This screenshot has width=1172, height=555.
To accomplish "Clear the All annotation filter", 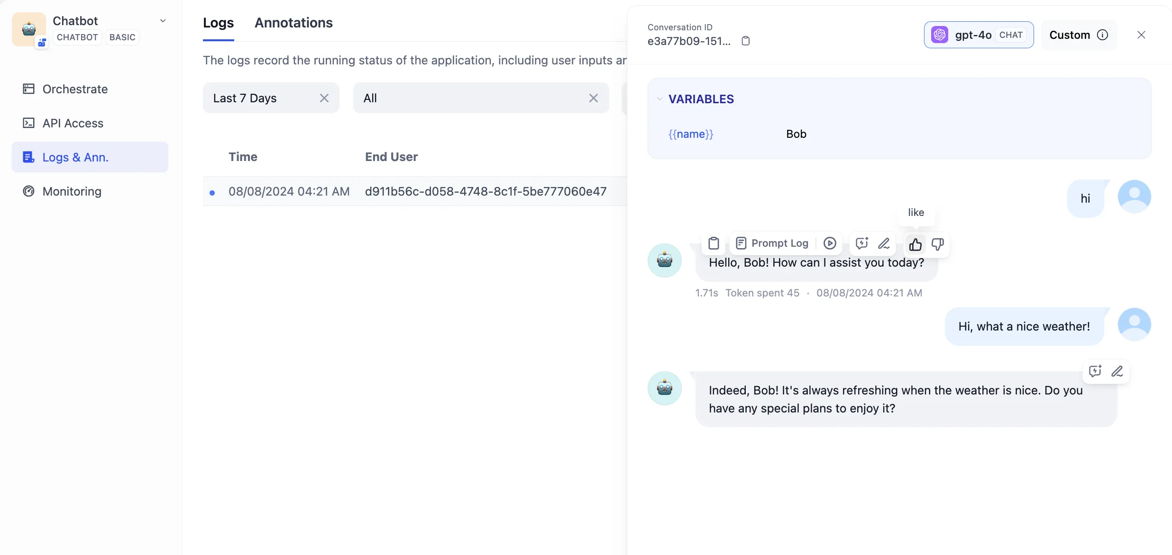I will [x=593, y=98].
